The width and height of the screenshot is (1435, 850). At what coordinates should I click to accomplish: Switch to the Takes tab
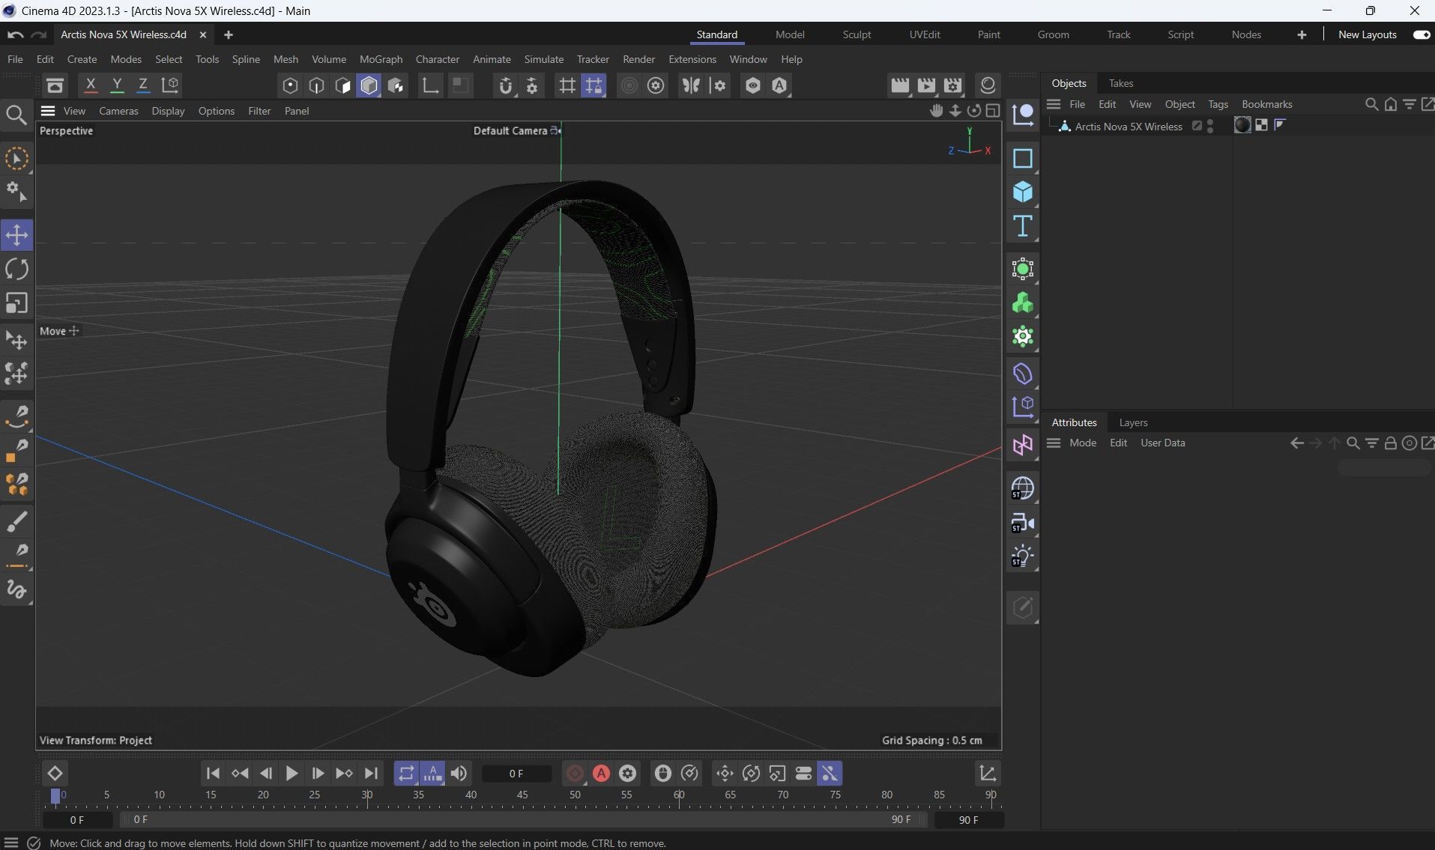click(1121, 83)
